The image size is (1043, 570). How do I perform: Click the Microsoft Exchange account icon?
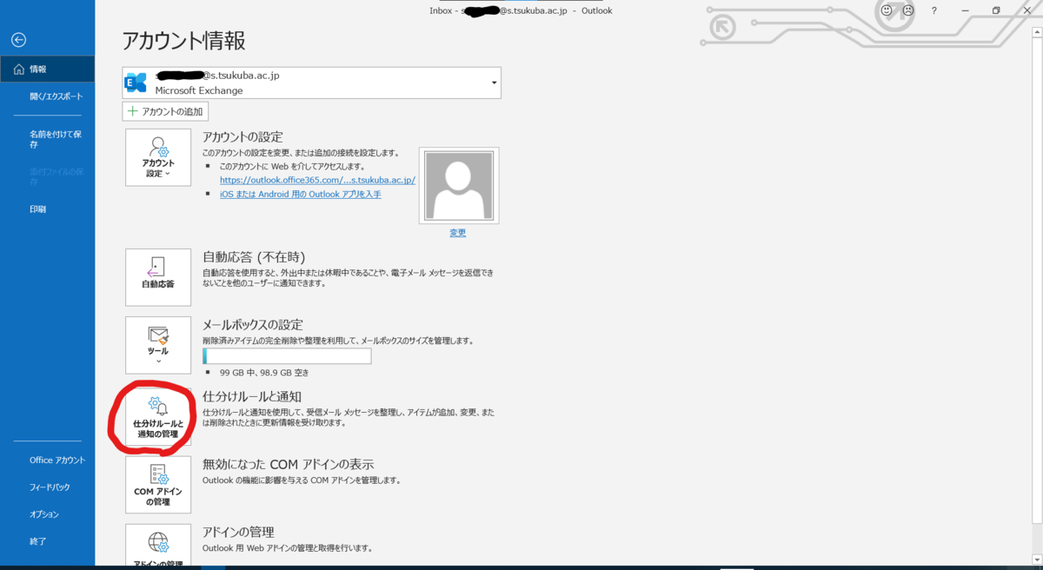(x=136, y=83)
